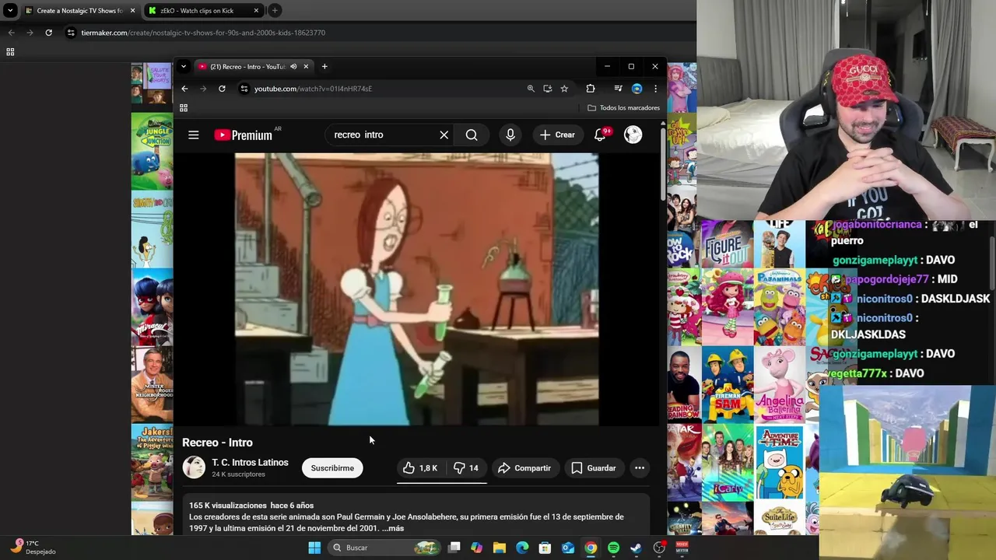Reload the YouTube page

222,89
